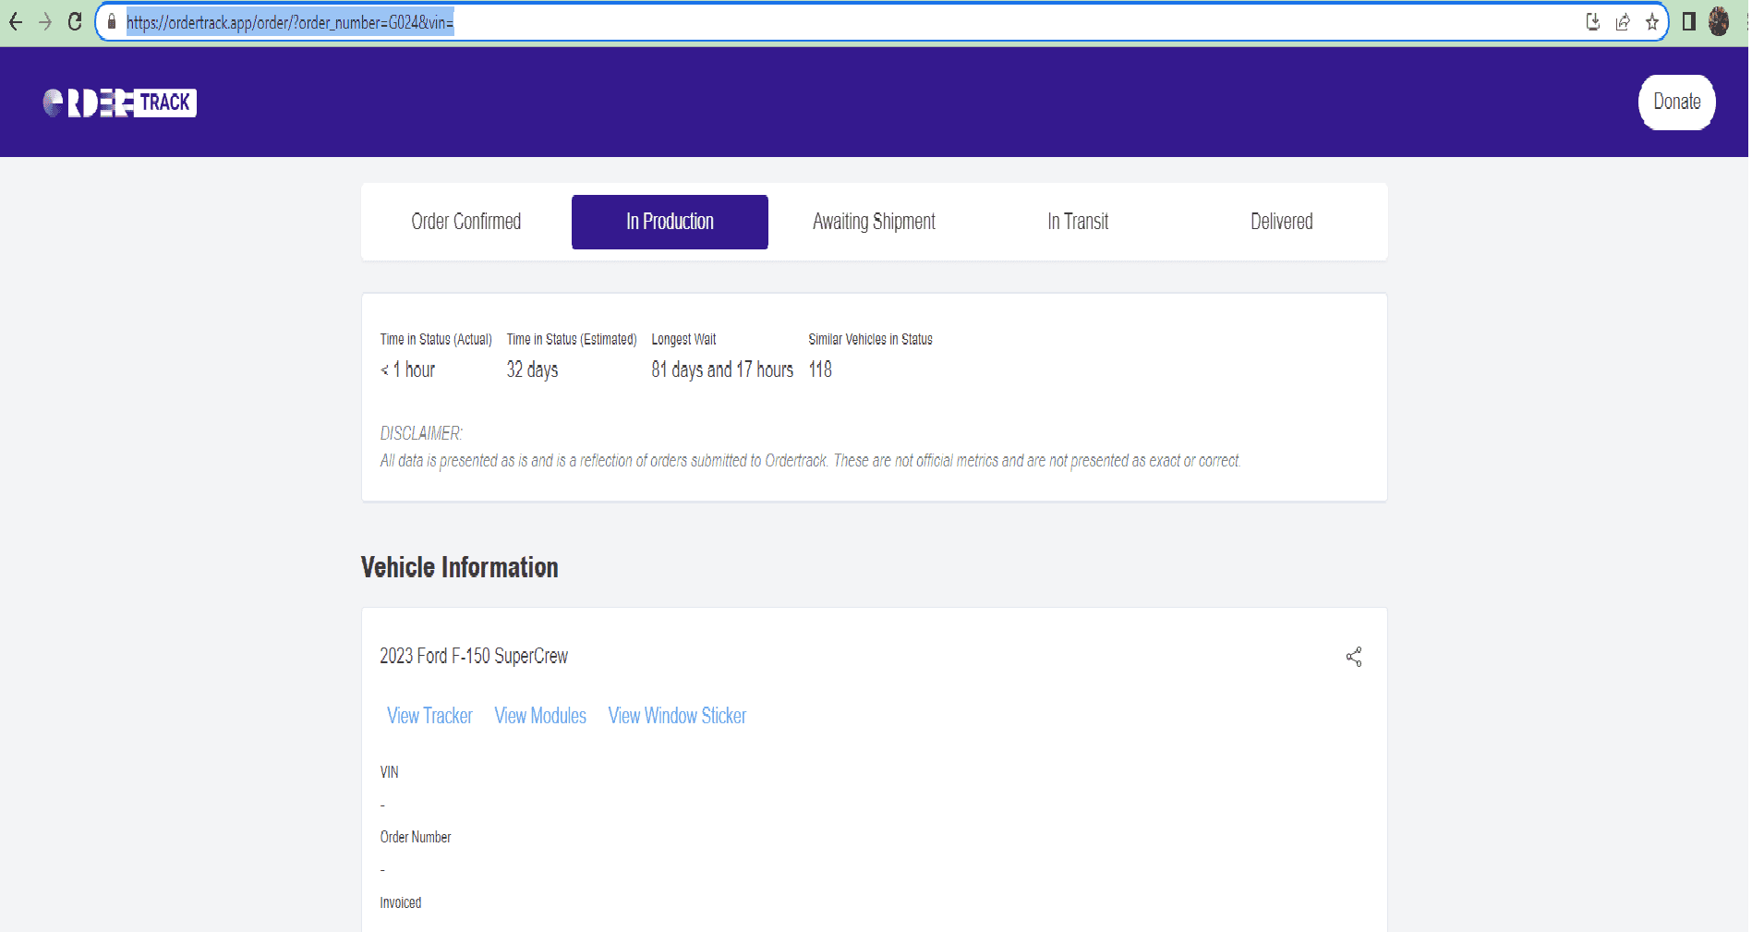Click the '2023 Ford F-150 SuperCrew' title
This screenshot has width=1752, height=932.
pyautogui.click(x=474, y=656)
